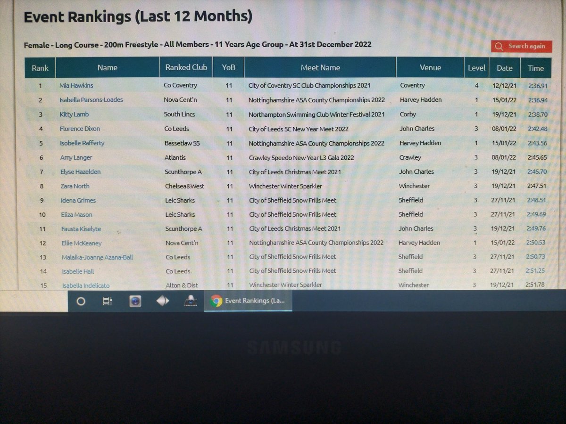Viewport: 566px width, 424px height.
Task: Launch the camera app taskbar icon
Action: click(135, 301)
